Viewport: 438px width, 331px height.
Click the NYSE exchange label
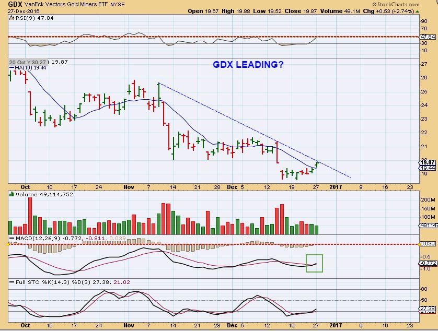(117, 5)
